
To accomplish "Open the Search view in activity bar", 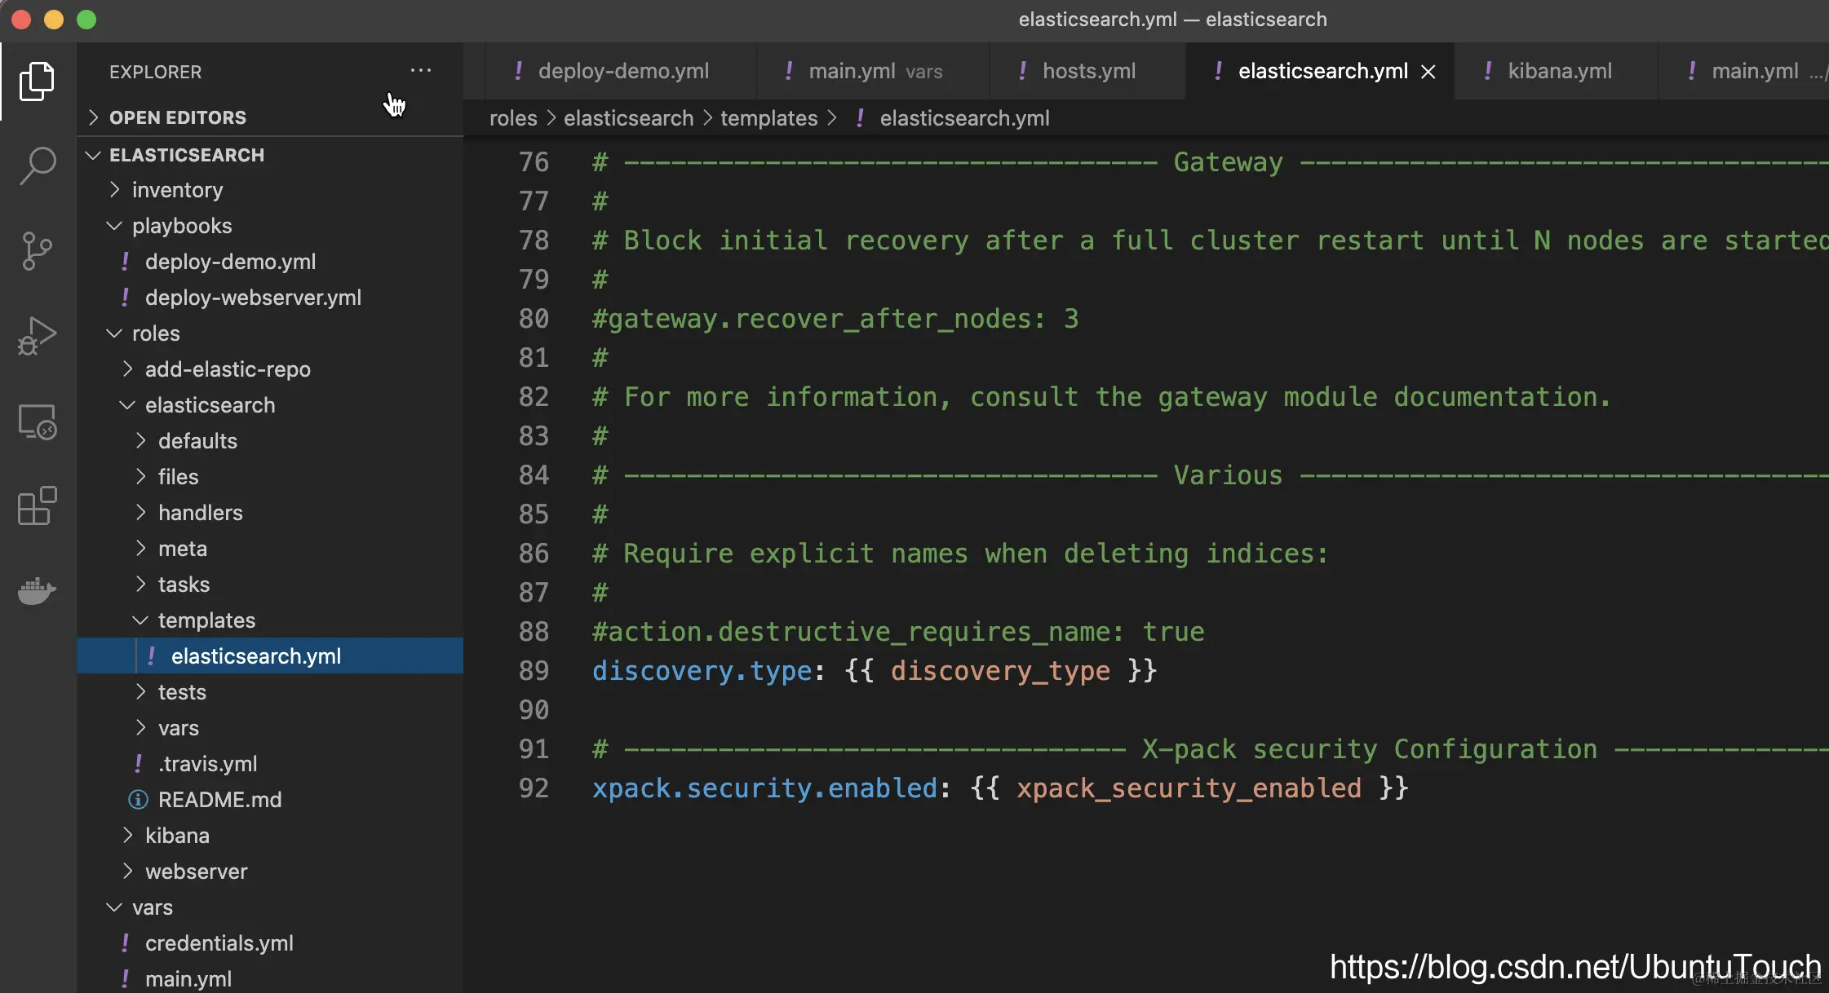I will [37, 165].
